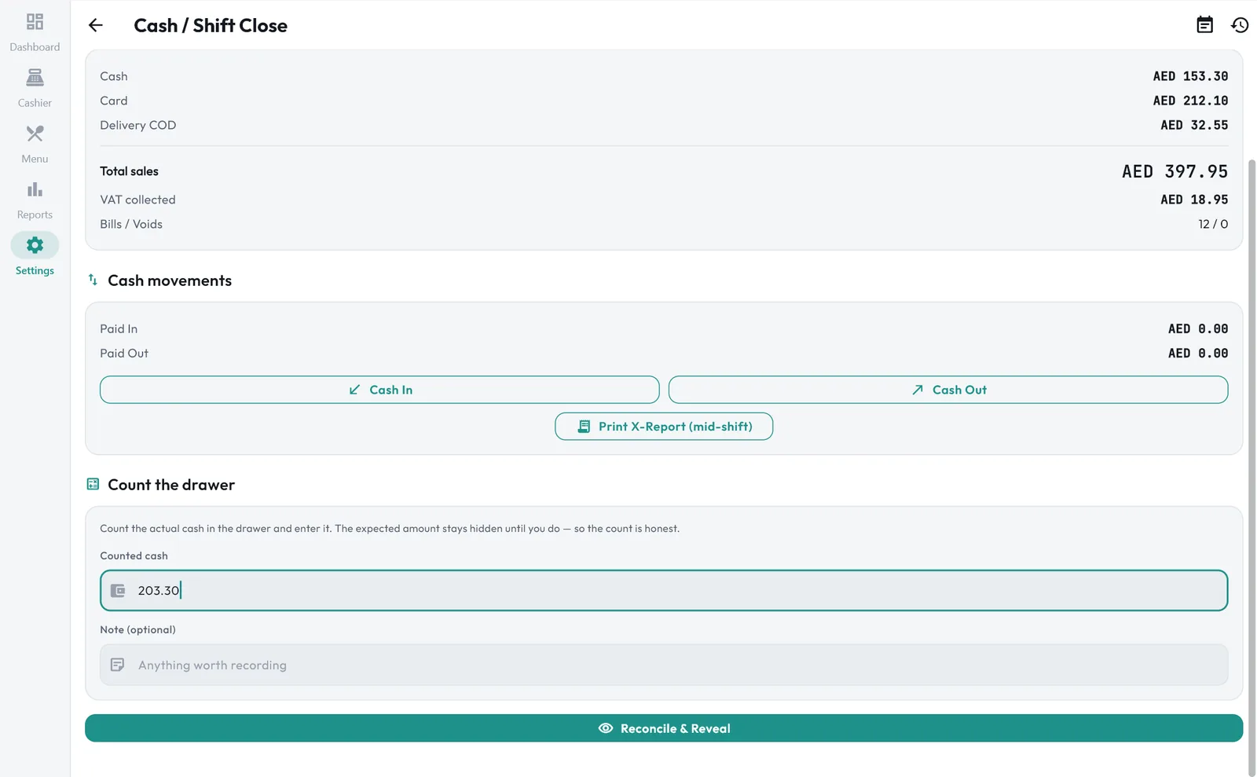Click the Count the drawer heading
Viewport: 1257px width, 777px height.
[x=171, y=485]
